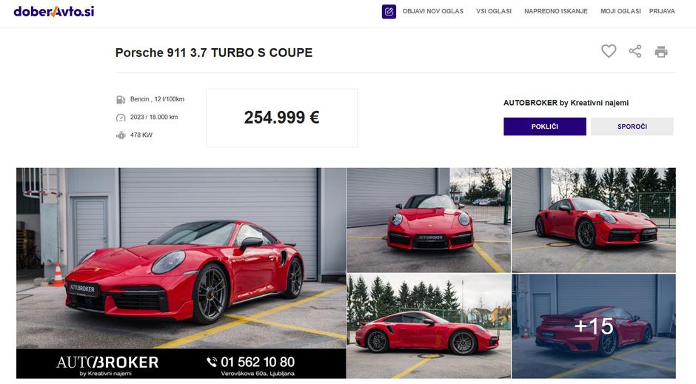Click the share listing icon

pos(635,52)
